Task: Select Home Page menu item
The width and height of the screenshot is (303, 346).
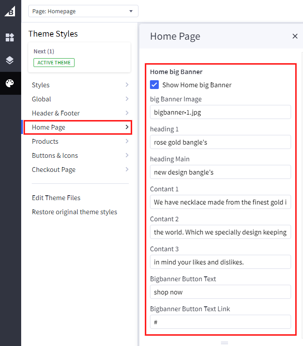Action: [x=78, y=127]
